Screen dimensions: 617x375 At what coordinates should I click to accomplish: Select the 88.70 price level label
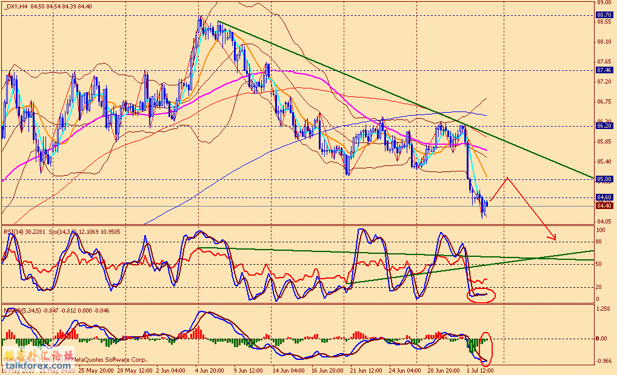click(604, 15)
